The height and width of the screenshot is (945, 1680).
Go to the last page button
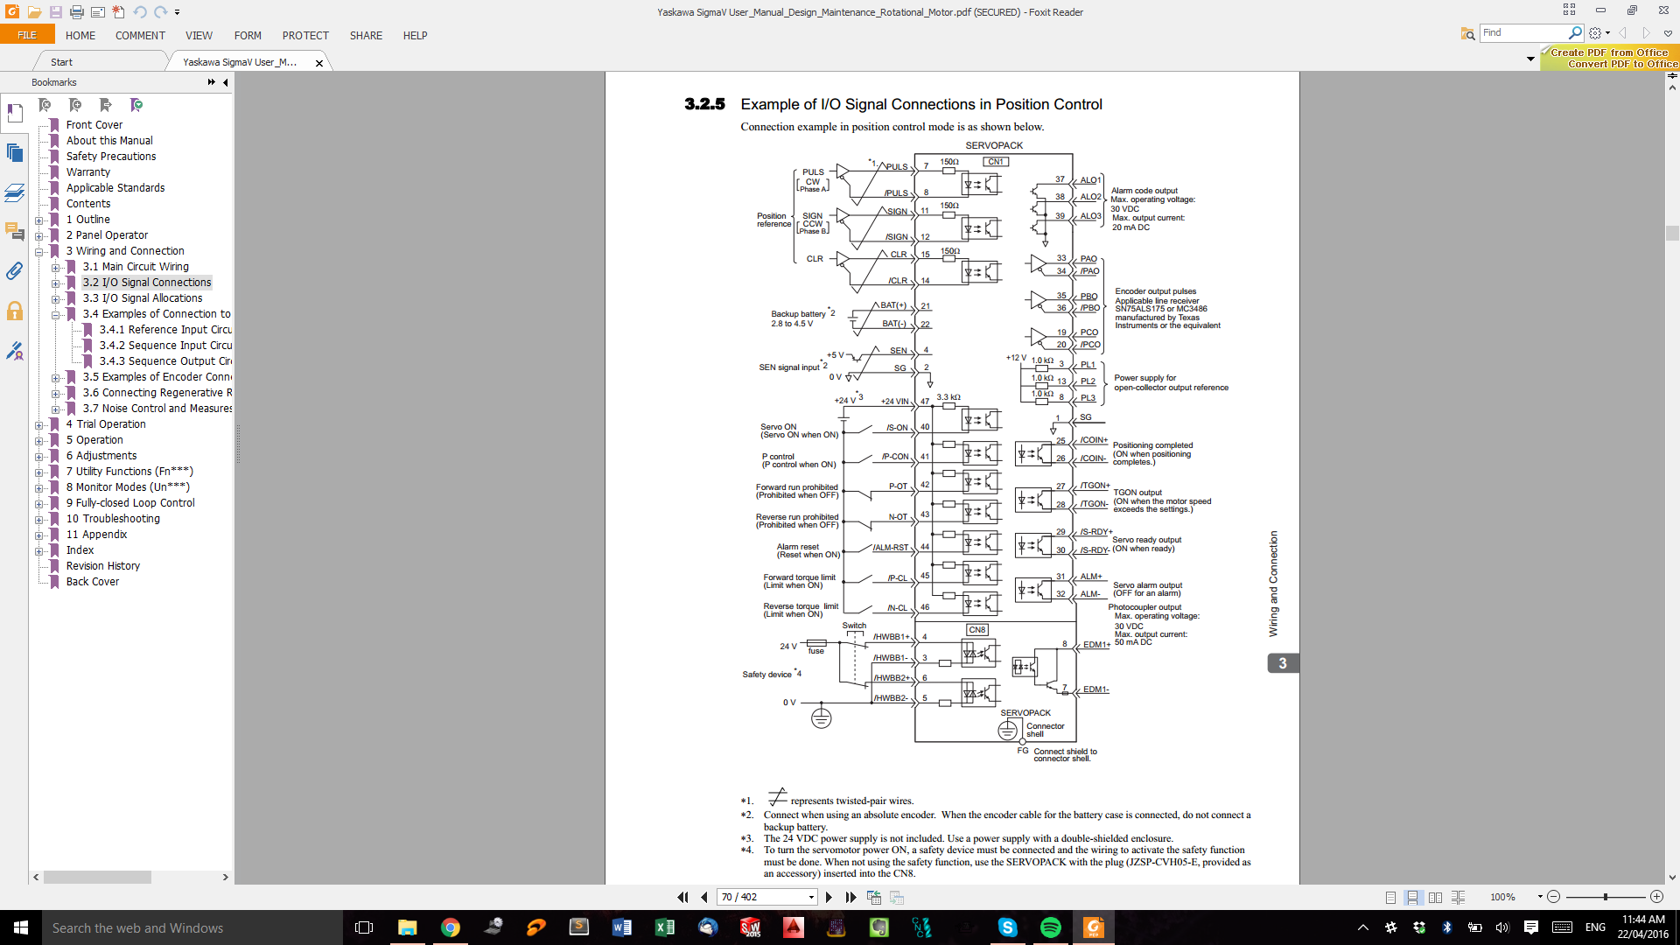tap(850, 897)
